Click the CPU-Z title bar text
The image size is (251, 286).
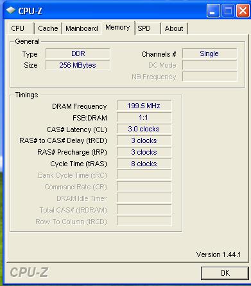[x=30, y=11]
